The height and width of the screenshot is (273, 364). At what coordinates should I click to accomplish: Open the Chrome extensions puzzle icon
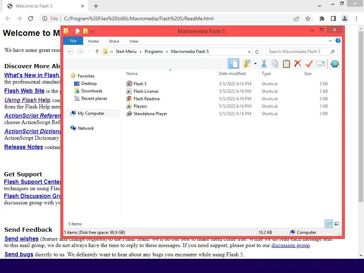[x=322, y=18]
